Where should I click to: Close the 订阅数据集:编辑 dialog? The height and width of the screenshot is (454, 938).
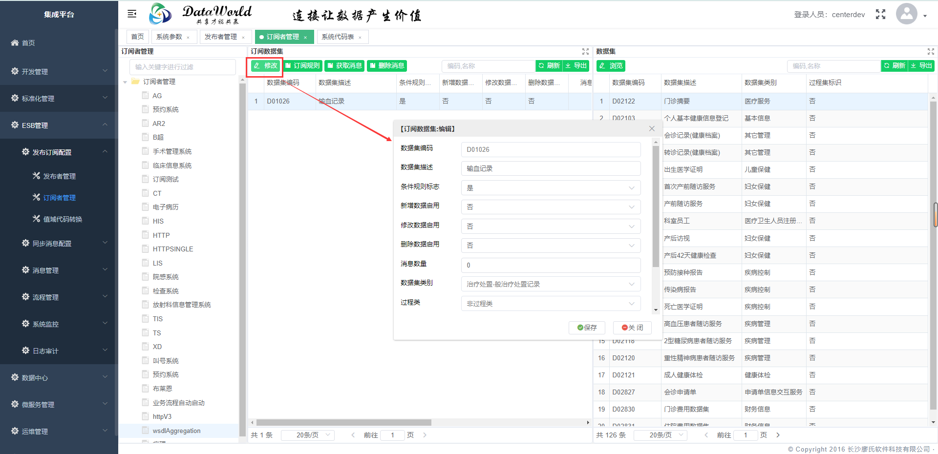pyautogui.click(x=652, y=128)
